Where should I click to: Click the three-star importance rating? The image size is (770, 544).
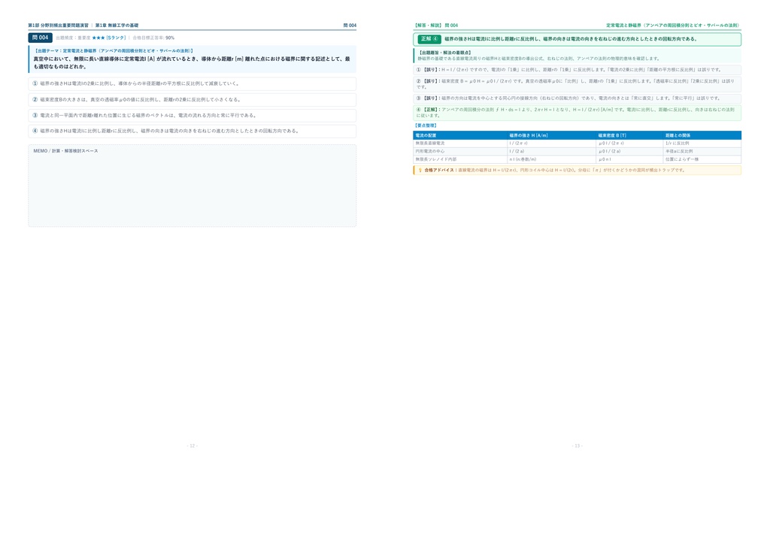(99, 38)
